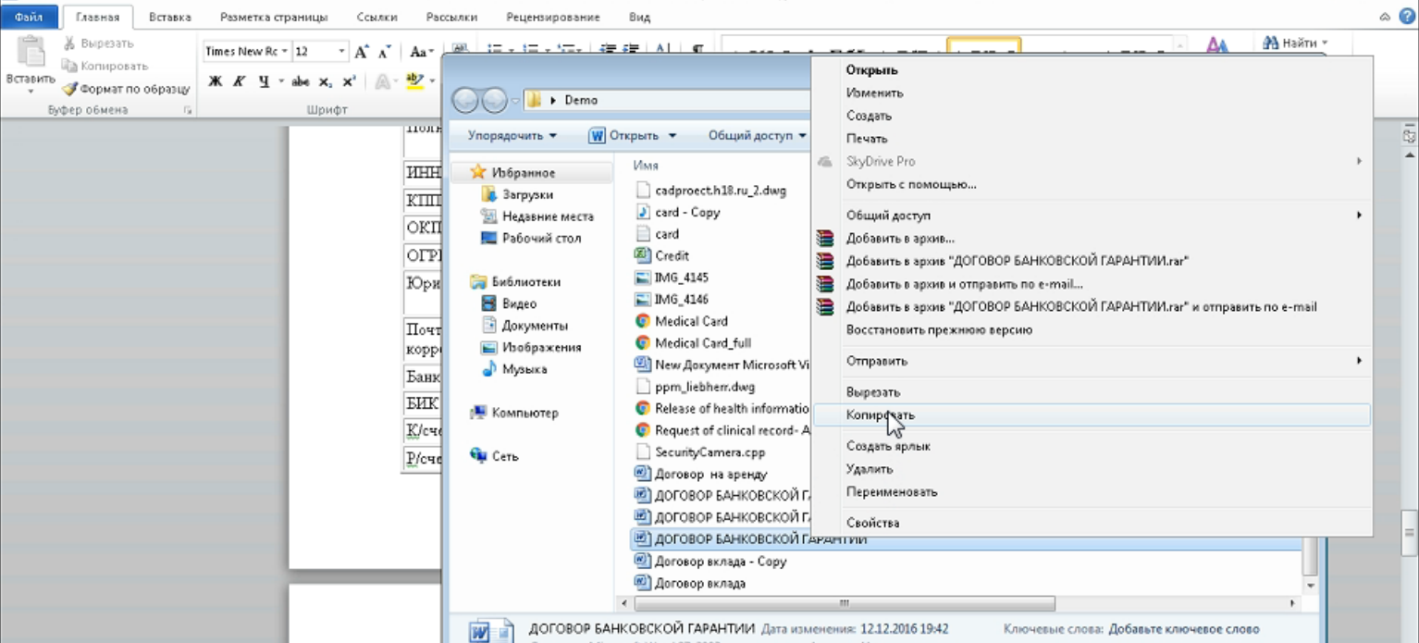Toggle strikethrough abc formatting
This screenshot has width=1419, height=643.
pos(300,81)
